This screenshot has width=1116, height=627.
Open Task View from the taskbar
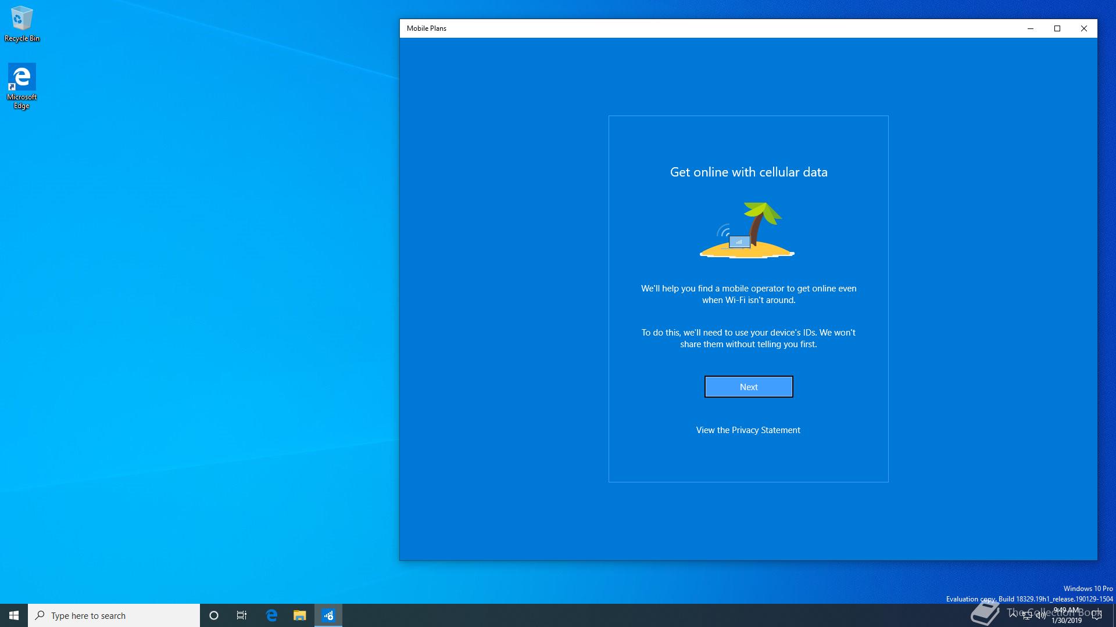[x=242, y=615]
